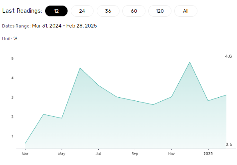Click the last data point of the line

[x=226, y=95]
